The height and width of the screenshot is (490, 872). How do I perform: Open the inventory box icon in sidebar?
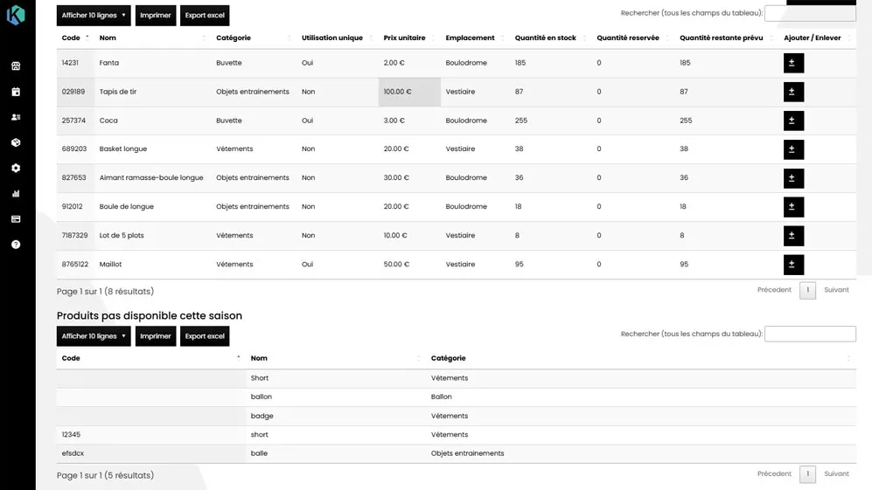pyautogui.click(x=16, y=142)
